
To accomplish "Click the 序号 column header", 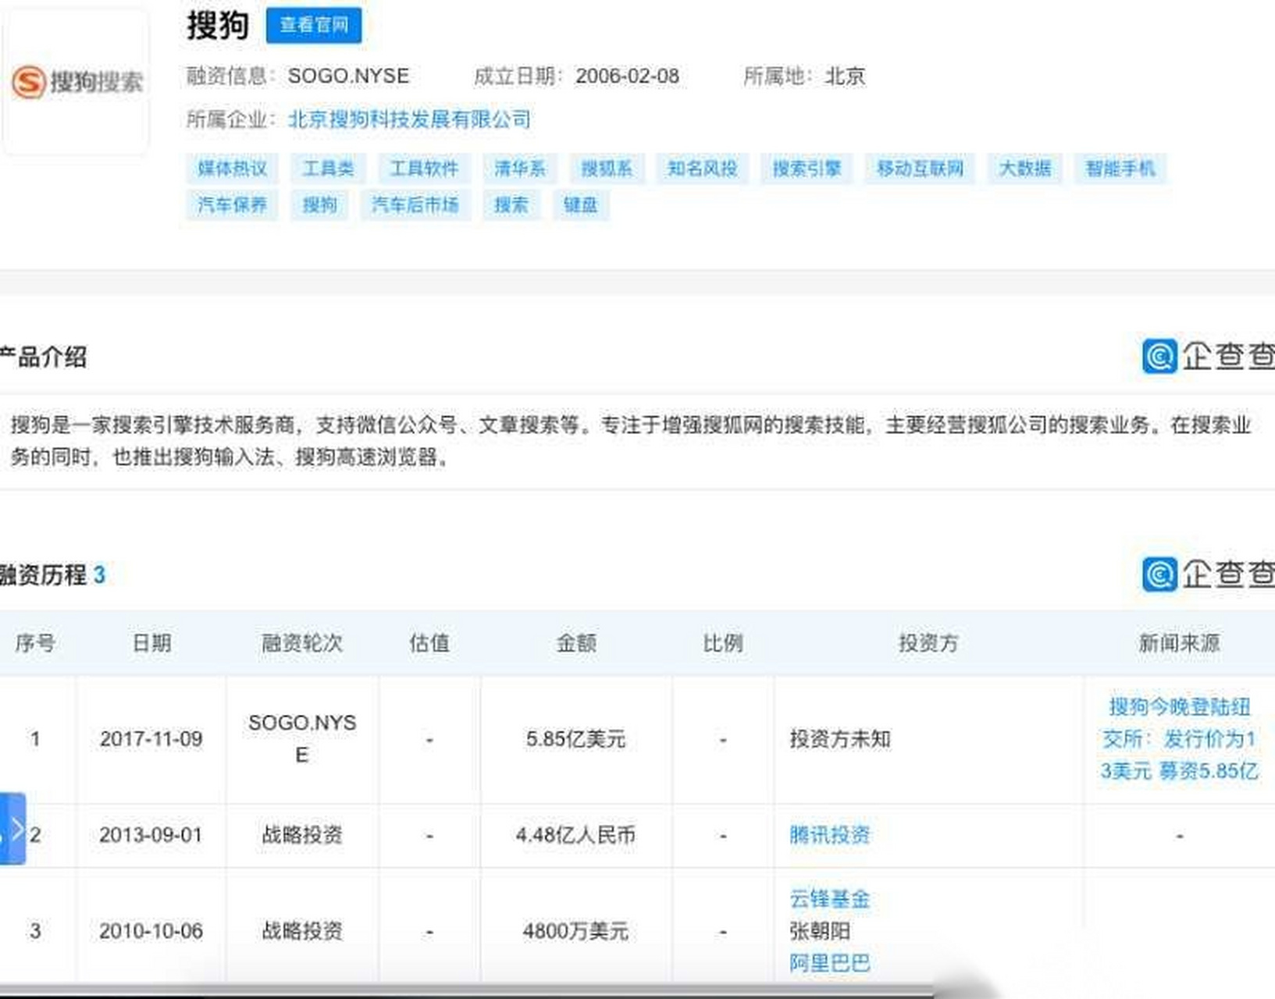I will (x=35, y=643).
